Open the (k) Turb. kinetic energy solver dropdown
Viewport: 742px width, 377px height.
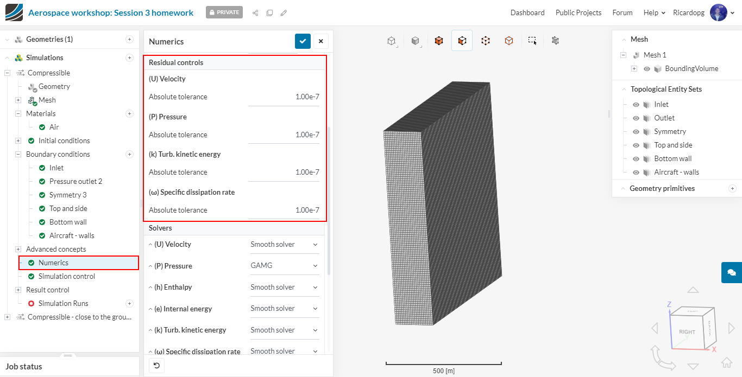(284, 330)
